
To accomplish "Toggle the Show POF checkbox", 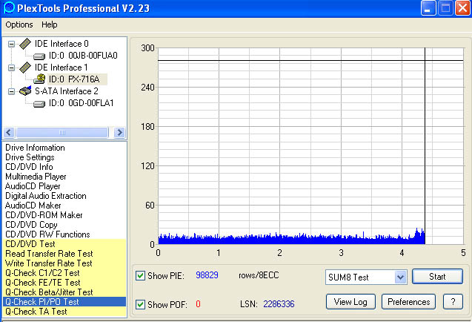I will coord(140,304).
